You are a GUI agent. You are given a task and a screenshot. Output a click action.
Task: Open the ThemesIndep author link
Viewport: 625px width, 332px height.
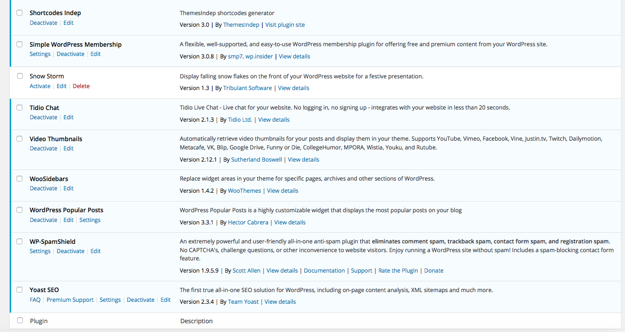pos(242,25)
